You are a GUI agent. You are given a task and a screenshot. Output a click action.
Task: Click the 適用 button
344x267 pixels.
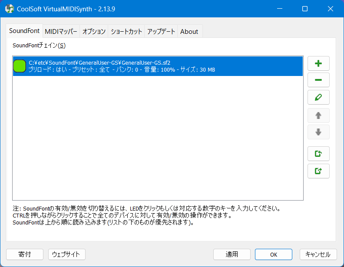click(232, 254)
